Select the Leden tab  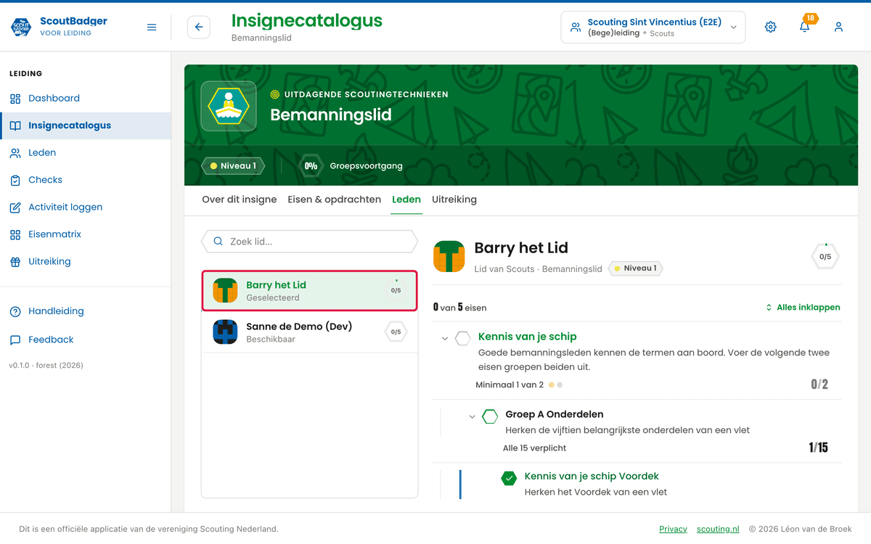pyautogui.click(x=406, y=199)
